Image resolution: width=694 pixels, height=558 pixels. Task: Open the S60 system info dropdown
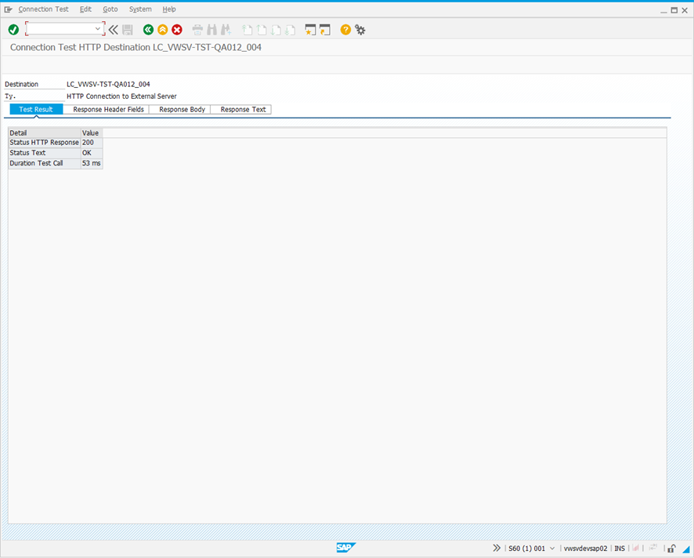(552, 549)
